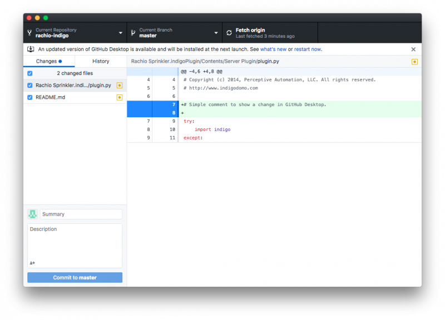
Task: Click the blue dot on Changes tab
Action: (x=60, y=61)
